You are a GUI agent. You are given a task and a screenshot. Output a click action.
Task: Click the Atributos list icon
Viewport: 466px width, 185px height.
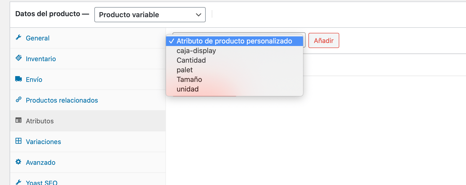point(18,120)
